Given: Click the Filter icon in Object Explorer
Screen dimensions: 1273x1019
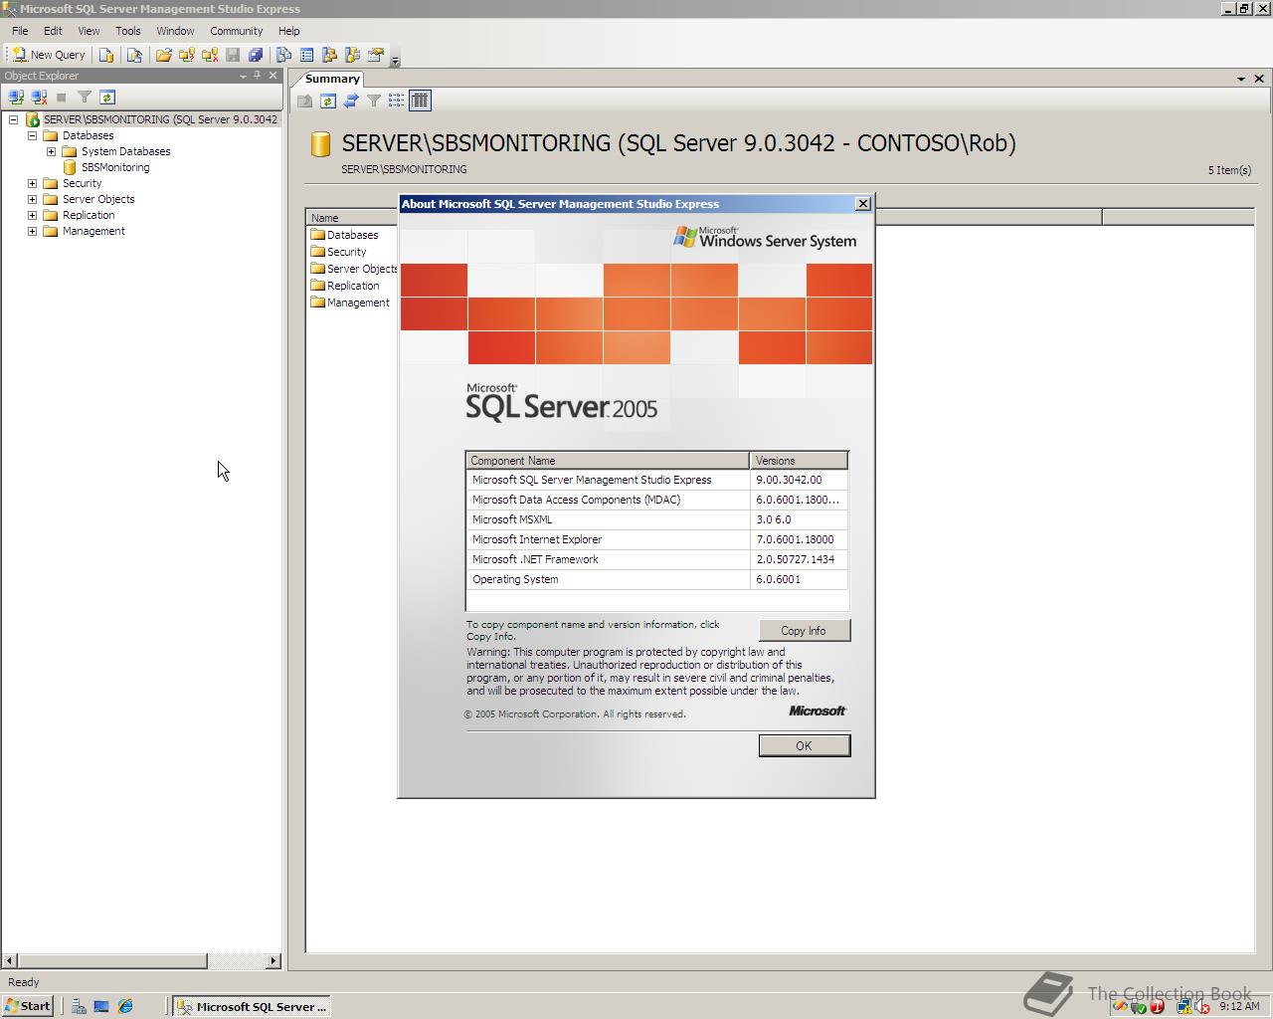Looking at the screenshot, I should 85,97.
